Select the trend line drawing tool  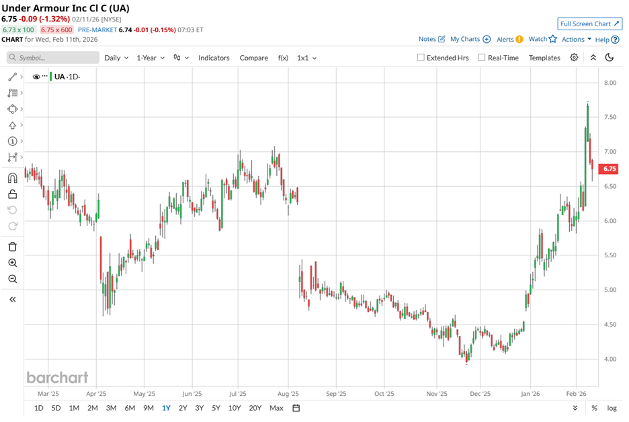(x=13, y=77)
